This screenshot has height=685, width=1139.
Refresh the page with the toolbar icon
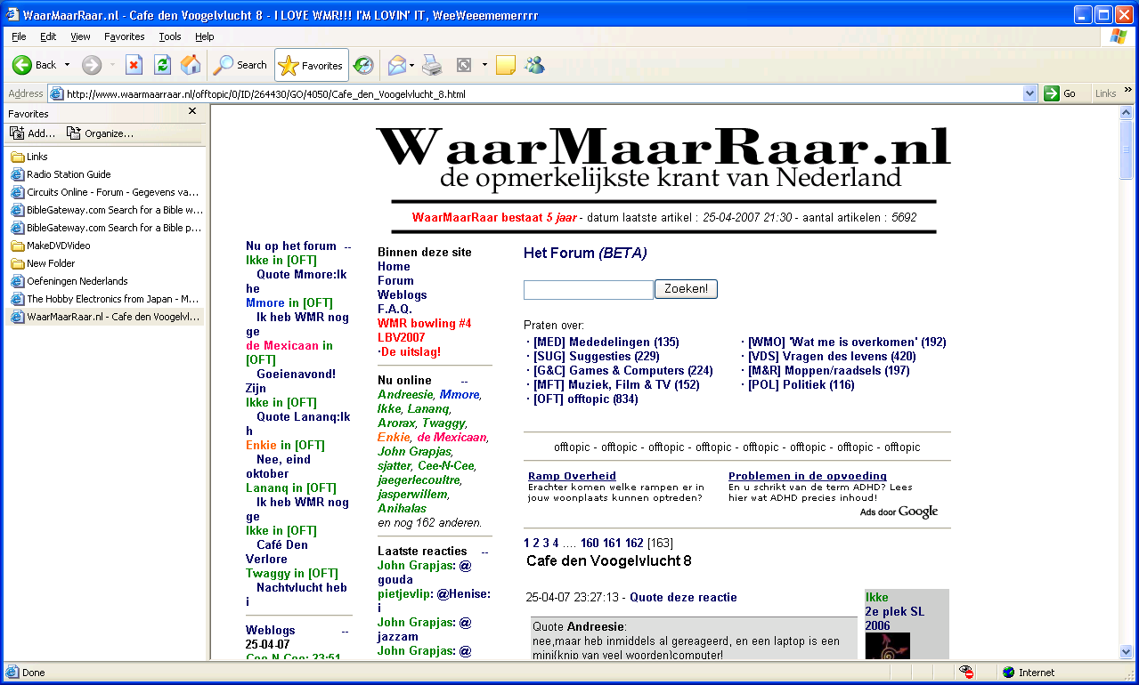(x=162, y=65)
